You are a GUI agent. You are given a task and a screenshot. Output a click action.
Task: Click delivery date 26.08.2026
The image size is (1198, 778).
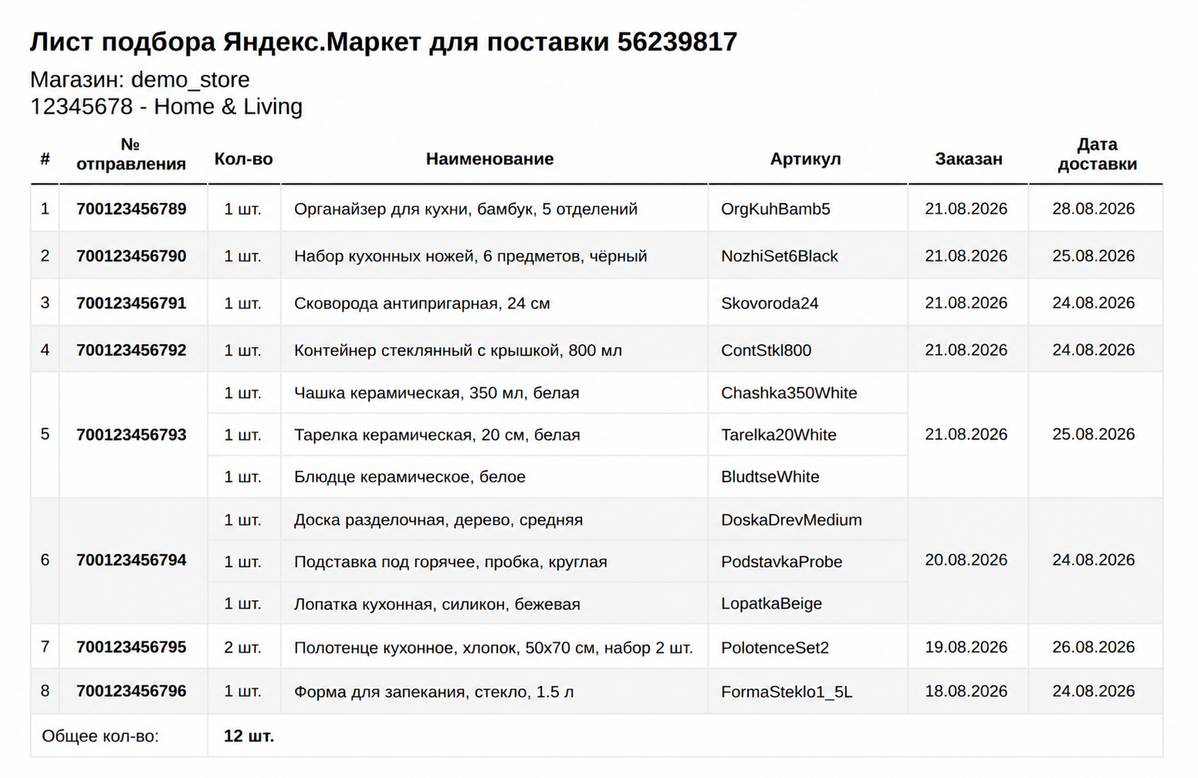coord(1093,647)
